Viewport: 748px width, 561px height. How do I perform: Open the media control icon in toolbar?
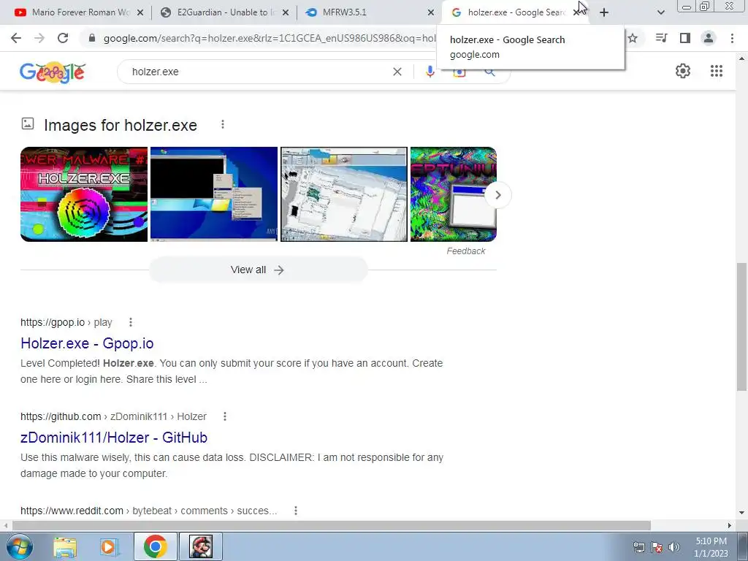tap(661, 38)
